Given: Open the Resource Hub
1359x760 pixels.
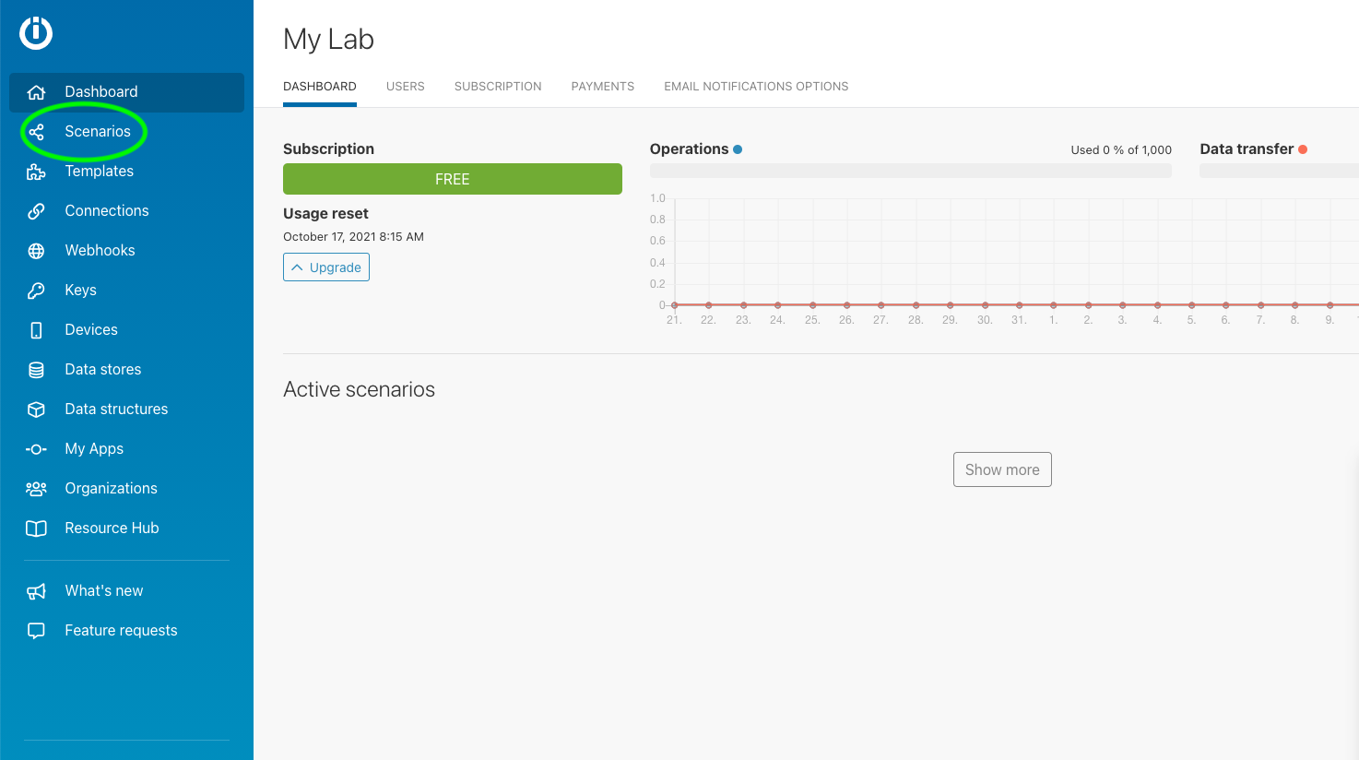Looking at the screenshot, I should [112, 528].
